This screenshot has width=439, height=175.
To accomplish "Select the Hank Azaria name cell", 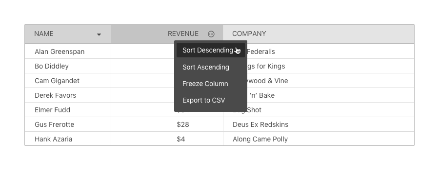I will point(68,139).
